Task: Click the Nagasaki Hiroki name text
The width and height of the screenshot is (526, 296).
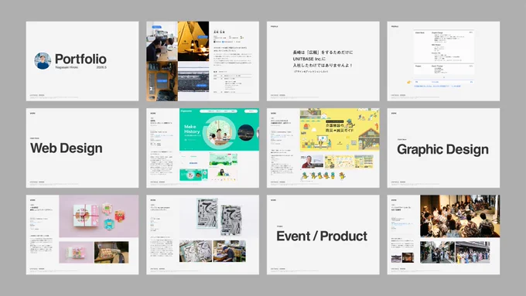Action: pyautogui.click(x=67, y=67)
